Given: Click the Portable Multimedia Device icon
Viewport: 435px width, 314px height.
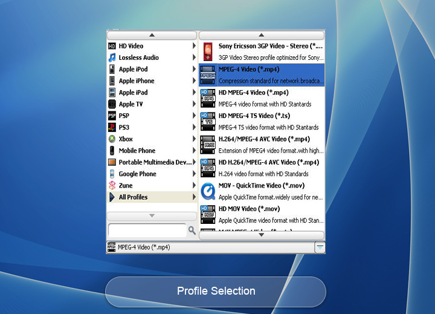Looking at the screenshot, I should [x=112, y=162].
